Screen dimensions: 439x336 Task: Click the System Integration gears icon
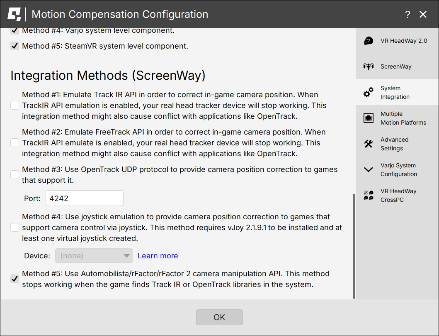pos(368,93)
